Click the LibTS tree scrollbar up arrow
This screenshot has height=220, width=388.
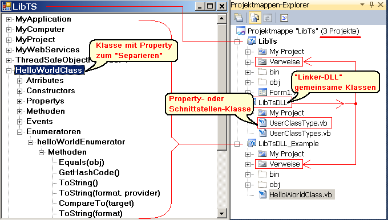(222, 19)
